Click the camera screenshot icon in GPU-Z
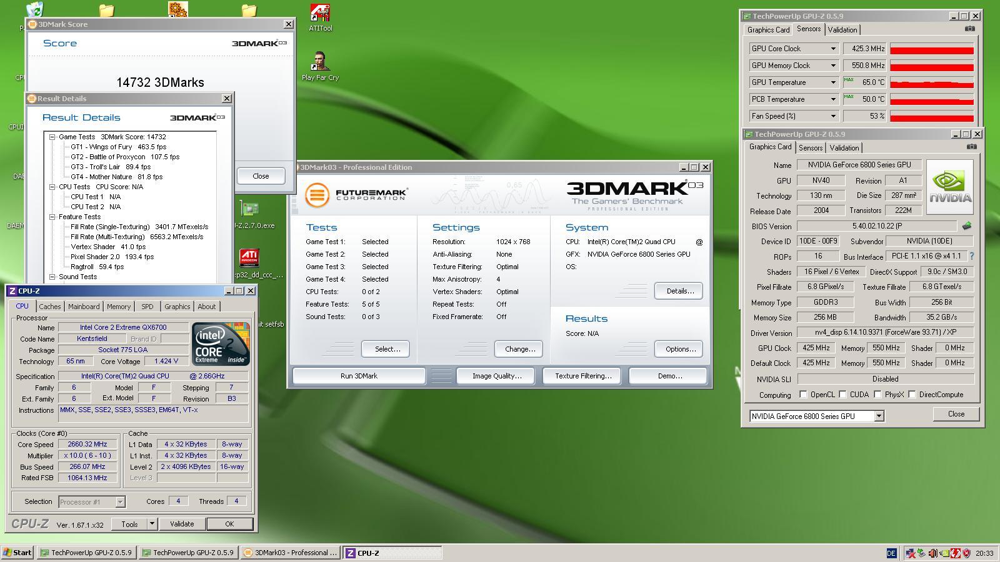This screenshot has width=1000, height=562. 970,29
